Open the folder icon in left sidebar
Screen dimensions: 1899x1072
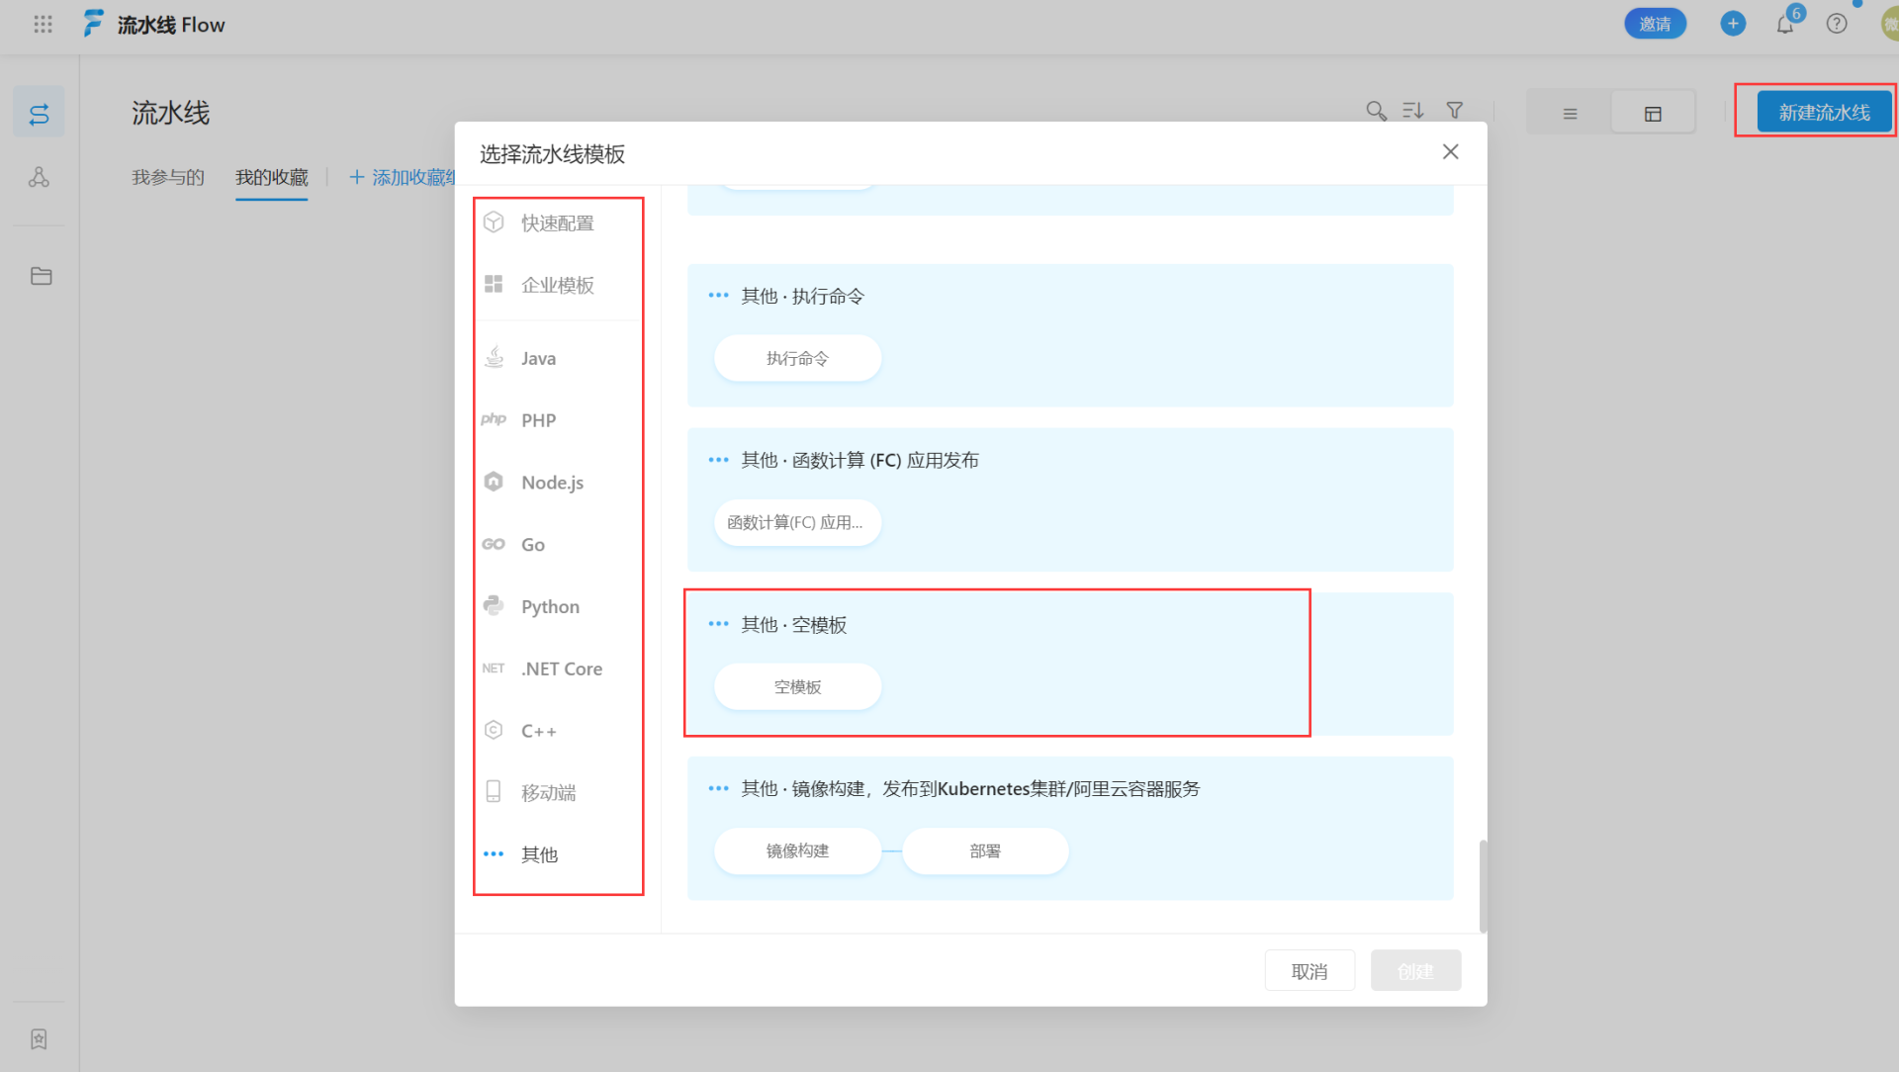point(41,276)
